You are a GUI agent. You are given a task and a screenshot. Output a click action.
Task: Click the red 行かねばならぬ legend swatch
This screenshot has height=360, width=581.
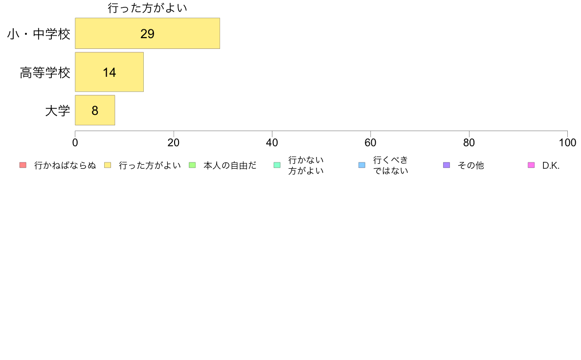point(23,165)
